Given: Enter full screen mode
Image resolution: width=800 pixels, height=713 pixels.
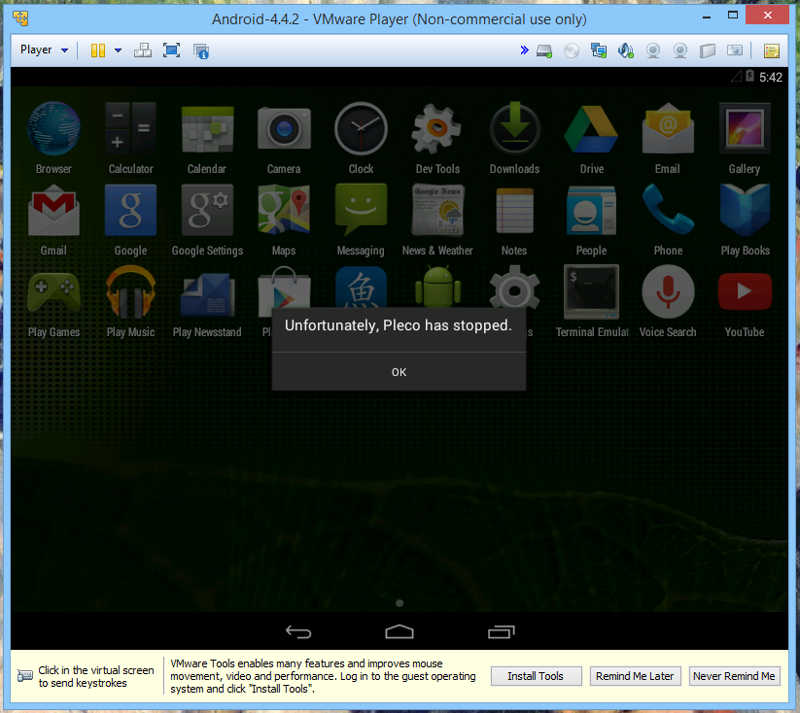Looking at the screenshot, I should 171,51.
